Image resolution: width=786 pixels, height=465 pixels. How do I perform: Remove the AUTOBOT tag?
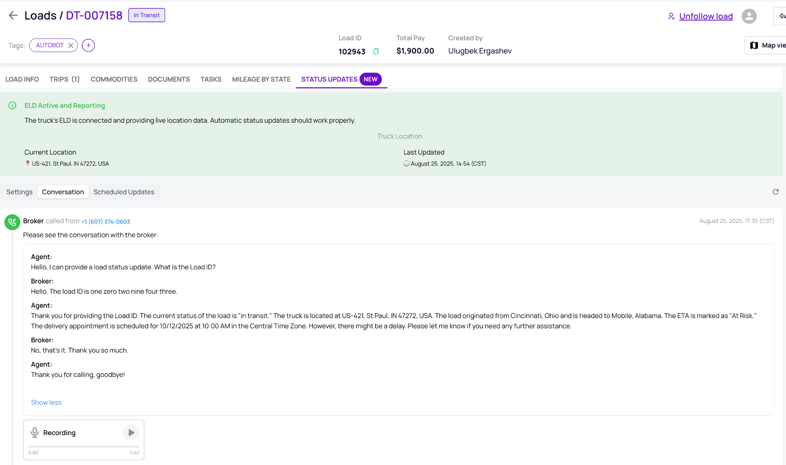click(71, 45)
